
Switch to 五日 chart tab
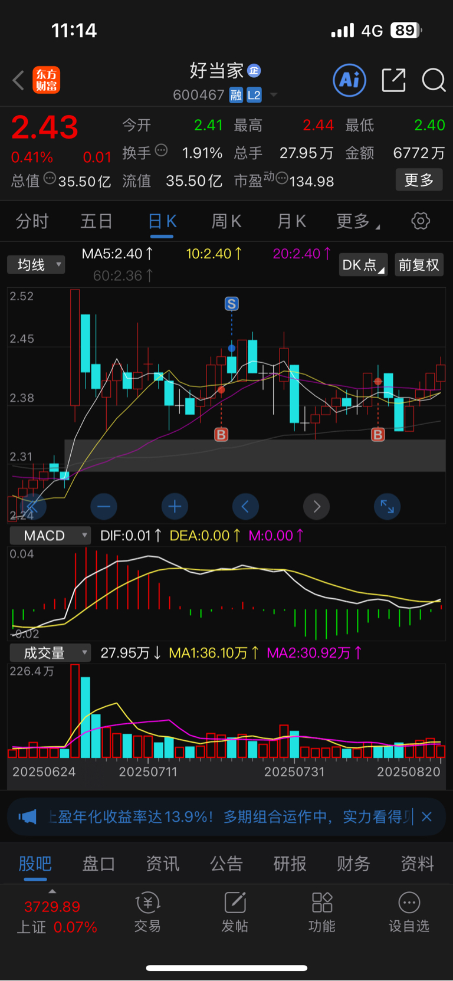tap(97, 221)
